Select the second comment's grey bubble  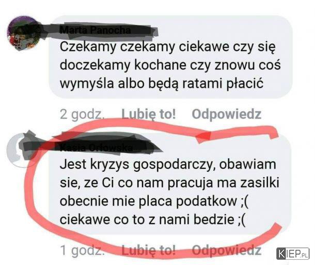170,184
